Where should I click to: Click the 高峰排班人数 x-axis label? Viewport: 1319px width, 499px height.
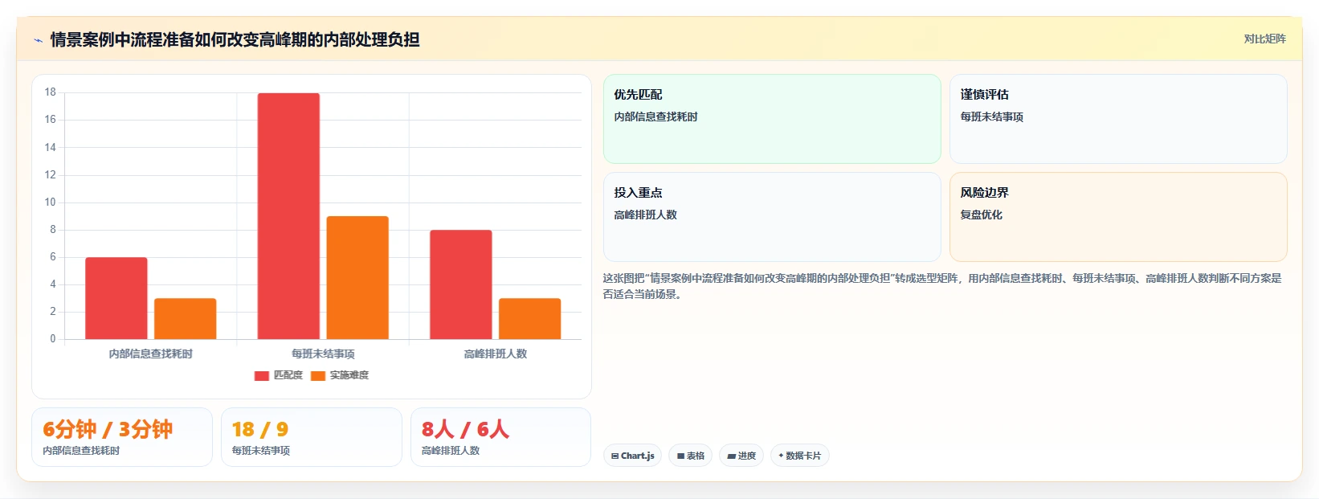click(496, 354)
